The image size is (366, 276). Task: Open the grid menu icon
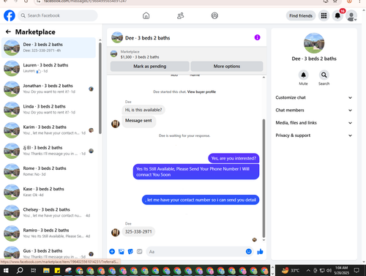(x=324, y=16)
